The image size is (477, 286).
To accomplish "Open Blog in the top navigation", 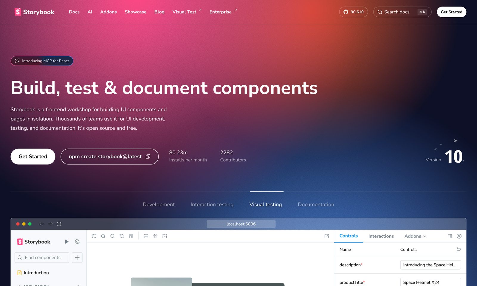I will (159, 12).
